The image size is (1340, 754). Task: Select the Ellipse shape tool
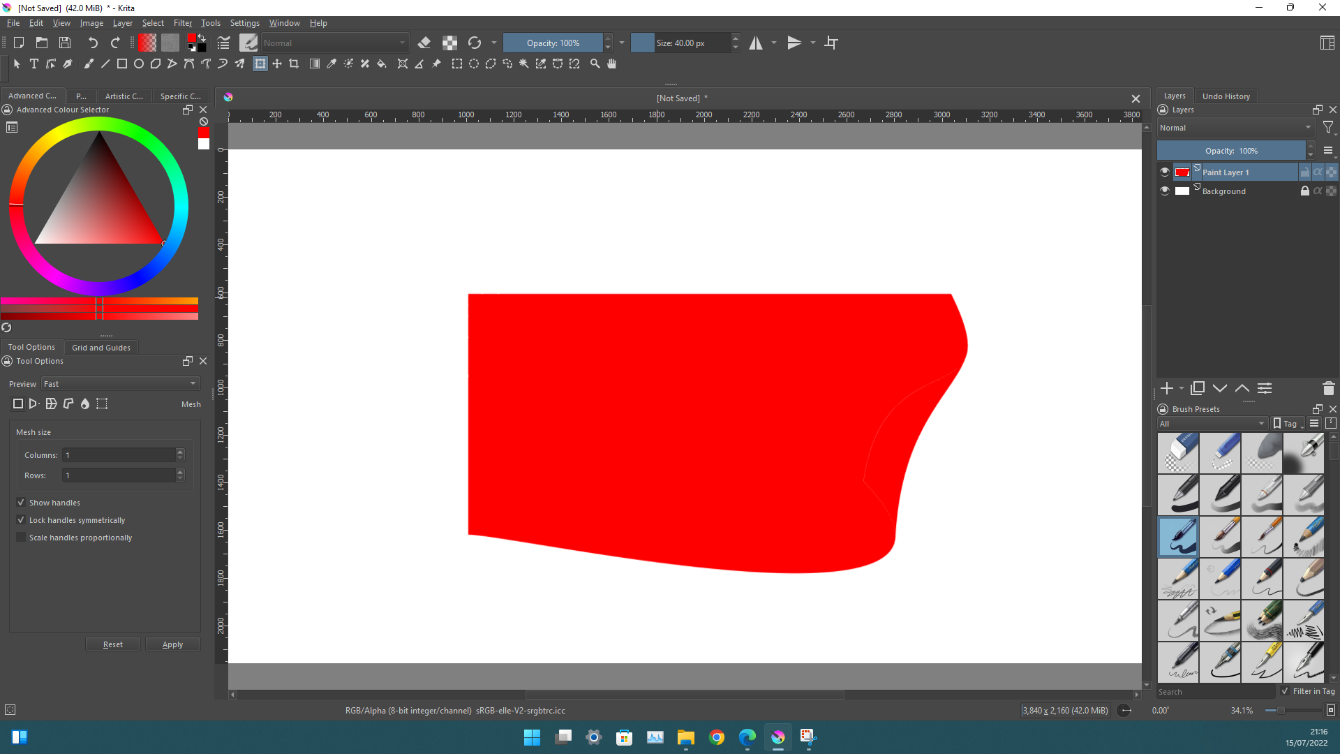(x=139, y=64)
